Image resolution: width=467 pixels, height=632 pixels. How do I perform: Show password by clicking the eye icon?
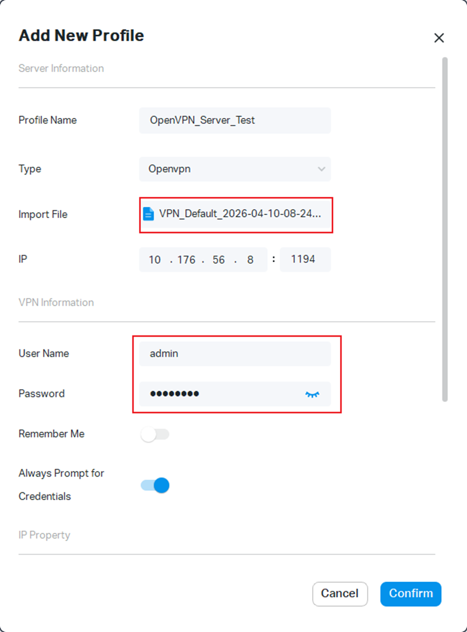pos(312,394)
